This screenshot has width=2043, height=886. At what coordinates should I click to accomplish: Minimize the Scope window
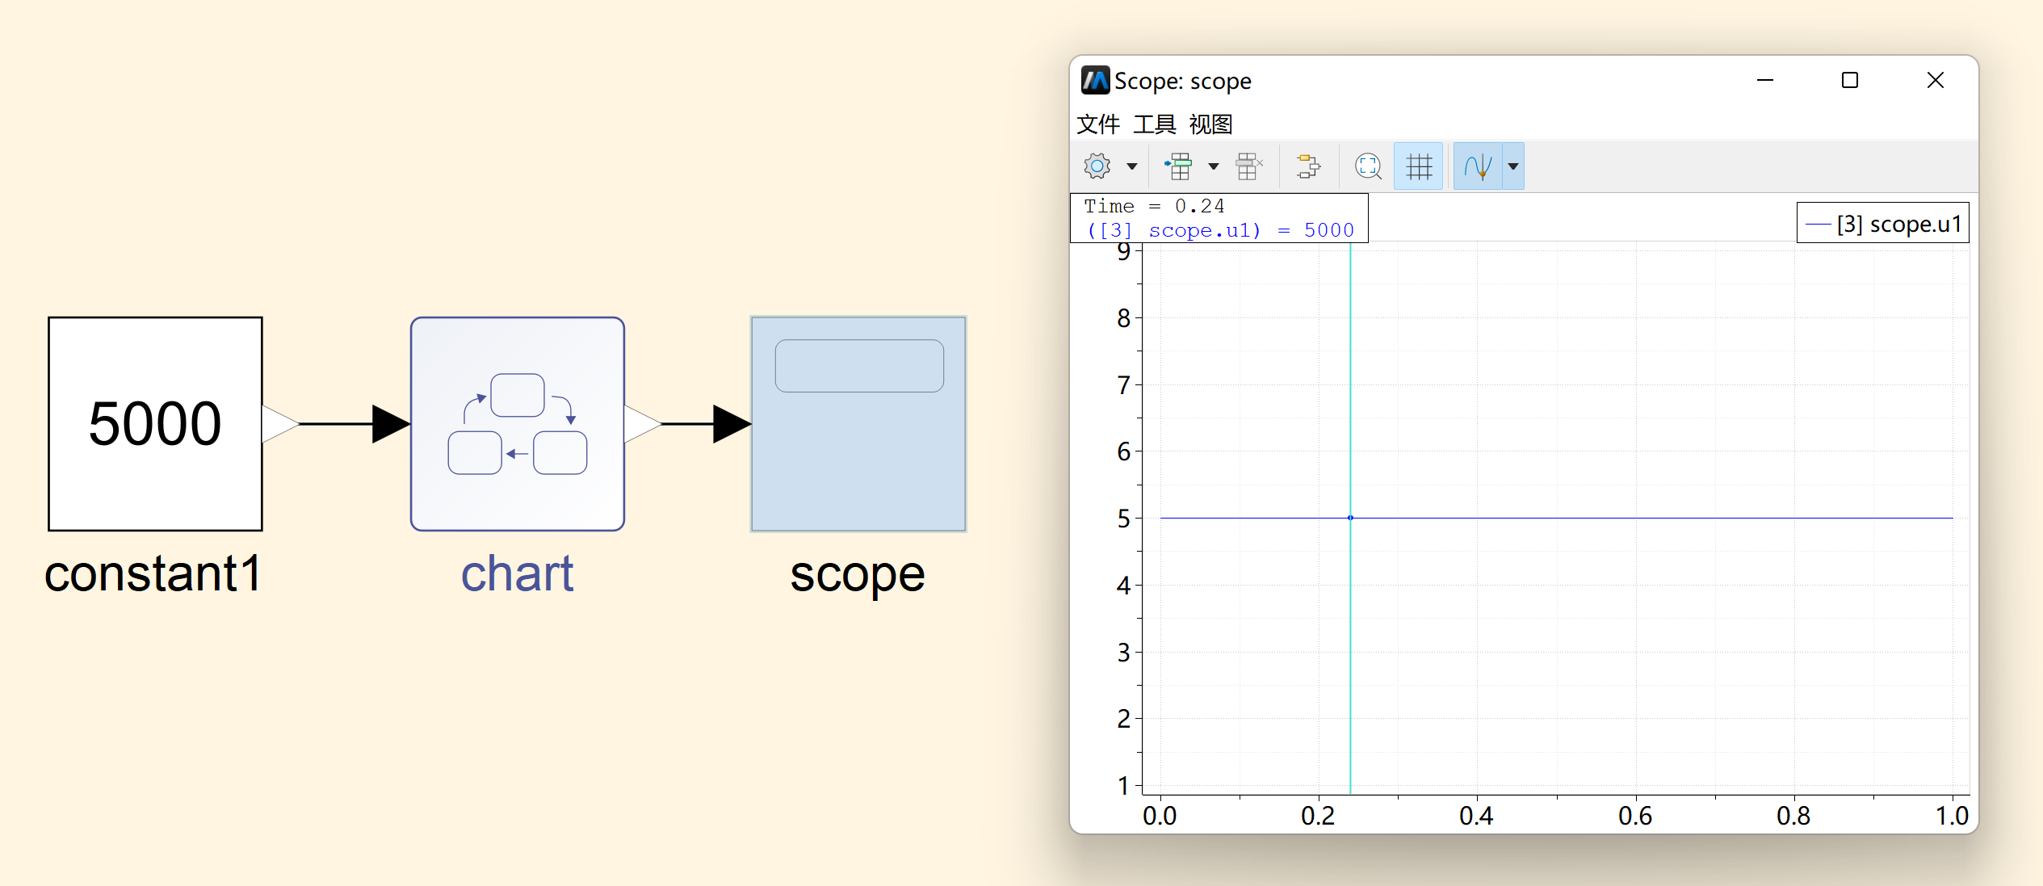pos(1765,80)
